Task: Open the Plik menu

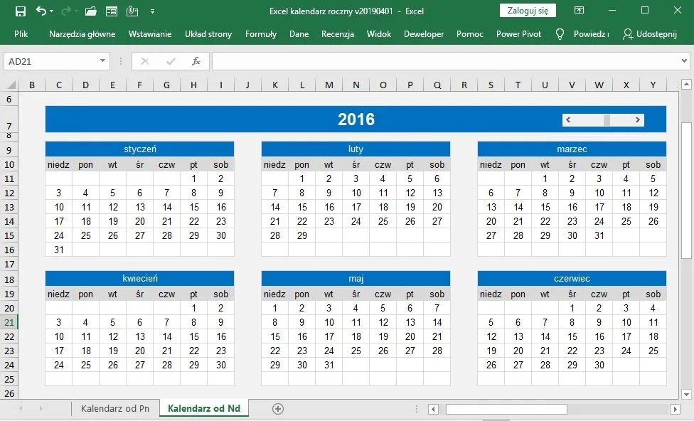Action: (21, 34)
